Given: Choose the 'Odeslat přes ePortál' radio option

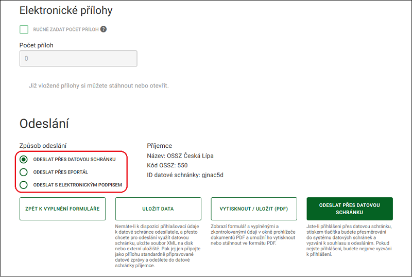Looking at the screenshot, I should (x=24, y=172).
